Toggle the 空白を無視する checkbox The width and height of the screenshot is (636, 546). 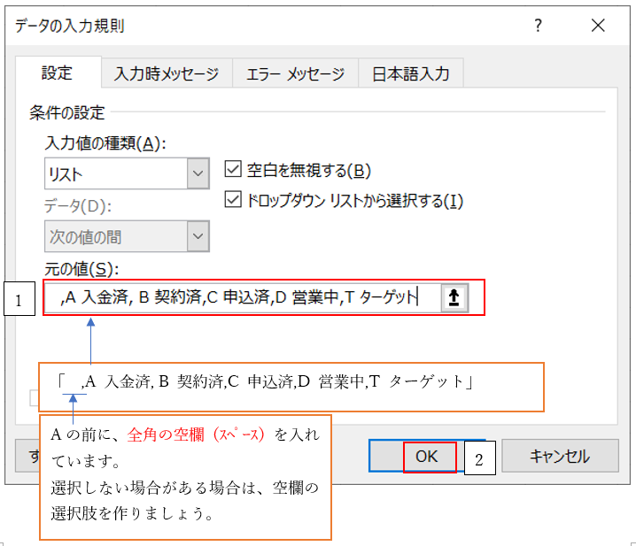coord(234,170)
